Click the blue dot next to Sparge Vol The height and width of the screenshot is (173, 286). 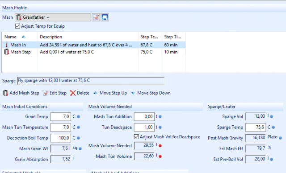[x=271, y=117]
